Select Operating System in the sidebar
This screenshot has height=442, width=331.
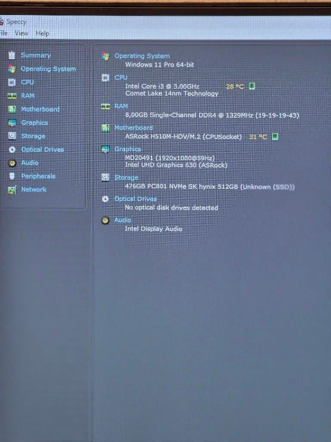pyautogui.click(x=48, y=69)
